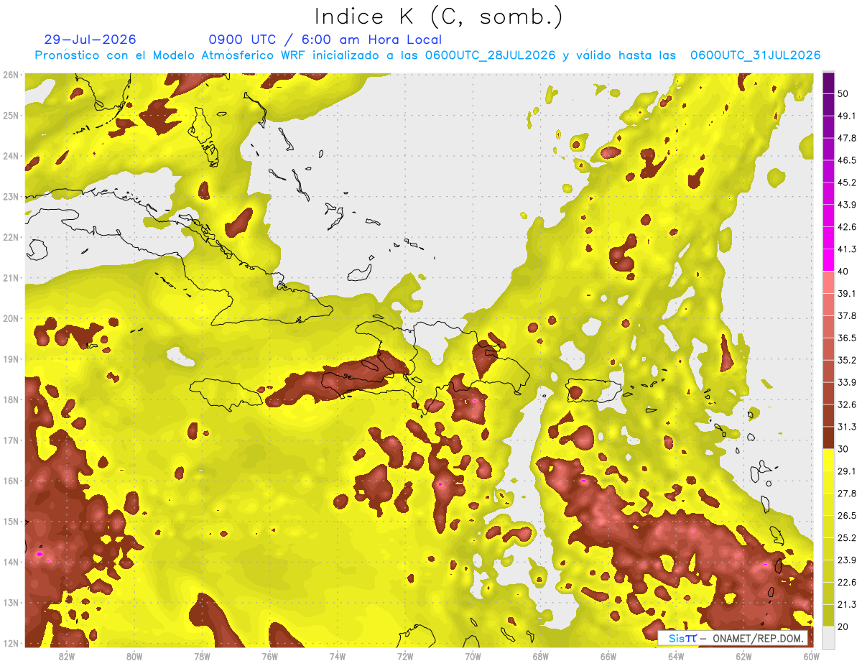Click the '66W' longitude label

coord(608,657)
